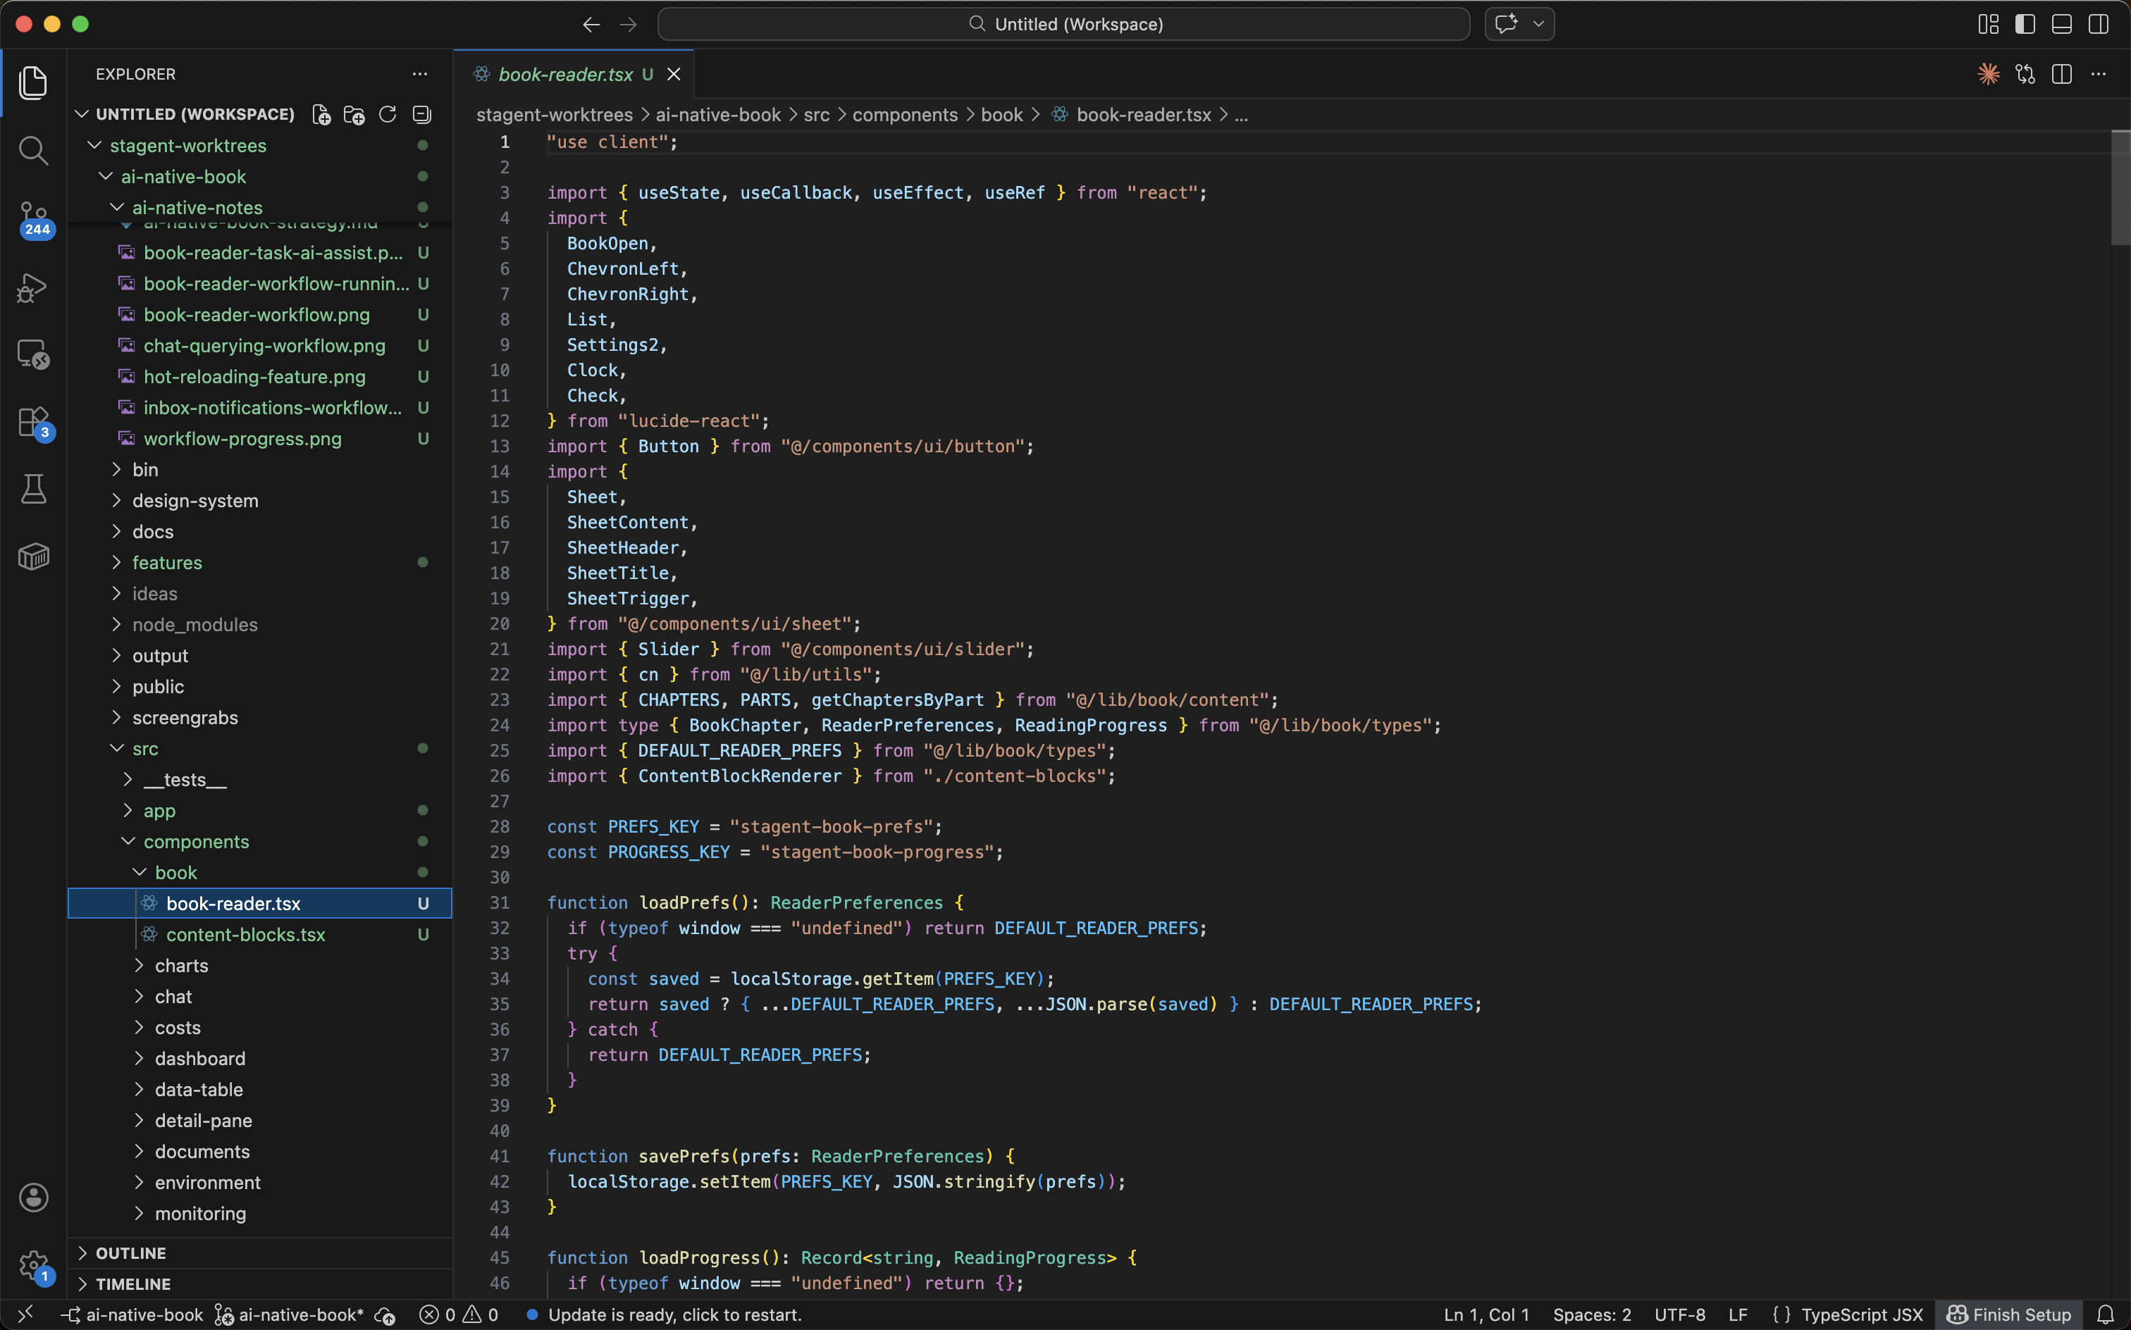This screenshot has width=2131, height=1330.
Task: Open the Extensions view with badge 3
Action: click(33, 421)
